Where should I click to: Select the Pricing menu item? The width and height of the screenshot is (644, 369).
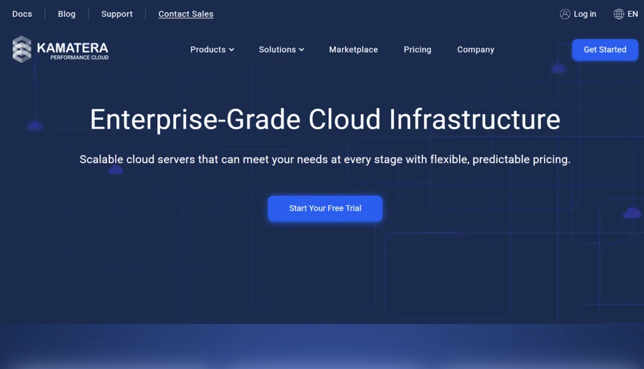(417, 50)
